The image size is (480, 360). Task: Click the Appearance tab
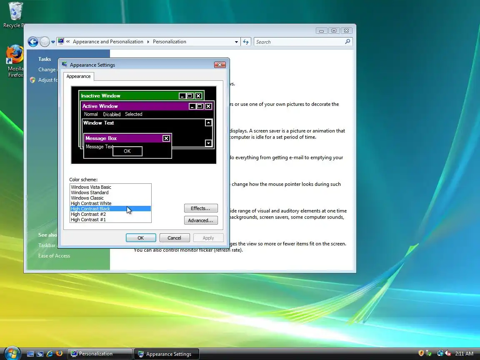(78, 76)
